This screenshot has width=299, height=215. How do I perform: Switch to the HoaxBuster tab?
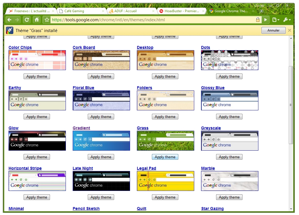click(x=182, y=11)
